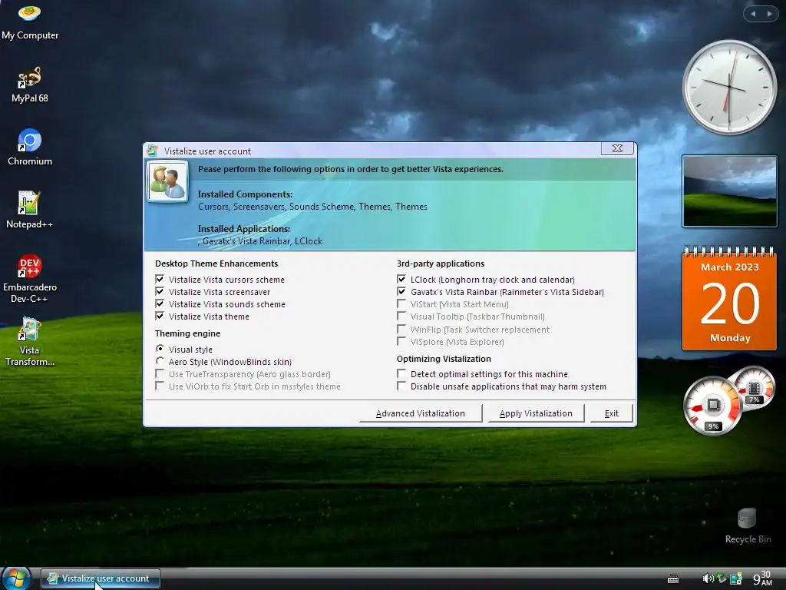Click the Vista Start orb
786x590 pixels.
pyautogui.click(x=15, y=578)
